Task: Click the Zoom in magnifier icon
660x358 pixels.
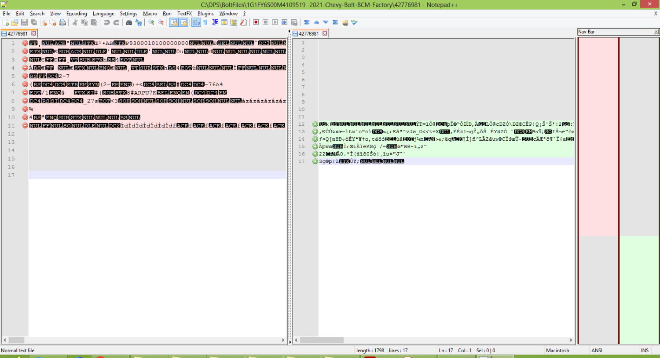Action: [x=151, y=22]
